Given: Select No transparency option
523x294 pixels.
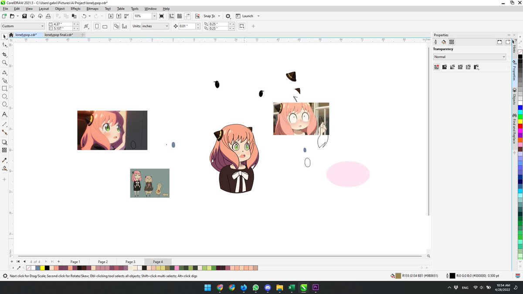Looking at the screenshot, I should click(437, 67).
